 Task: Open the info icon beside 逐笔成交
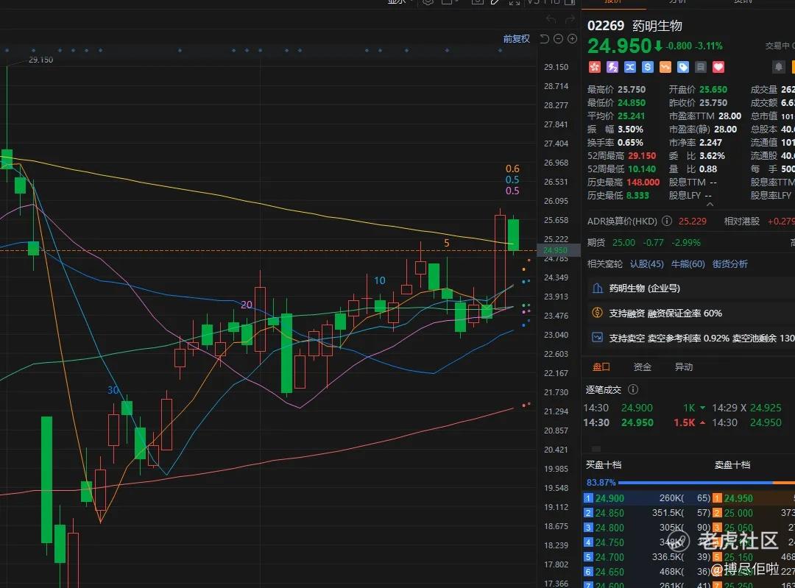pyautogui.click(x=633, y=389)
